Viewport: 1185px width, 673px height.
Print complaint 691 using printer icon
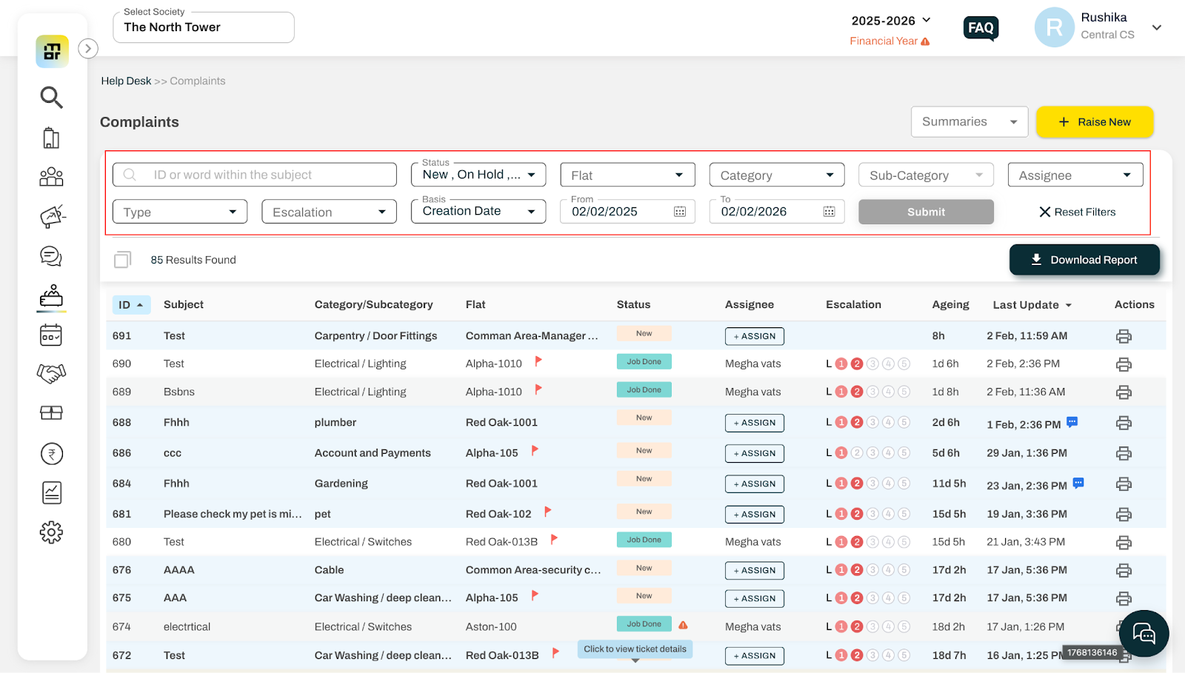[1124, 336]
